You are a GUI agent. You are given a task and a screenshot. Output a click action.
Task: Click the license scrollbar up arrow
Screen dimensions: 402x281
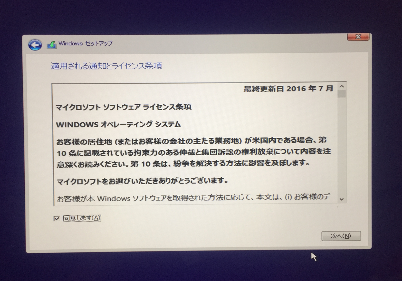(x=341, y=86)
